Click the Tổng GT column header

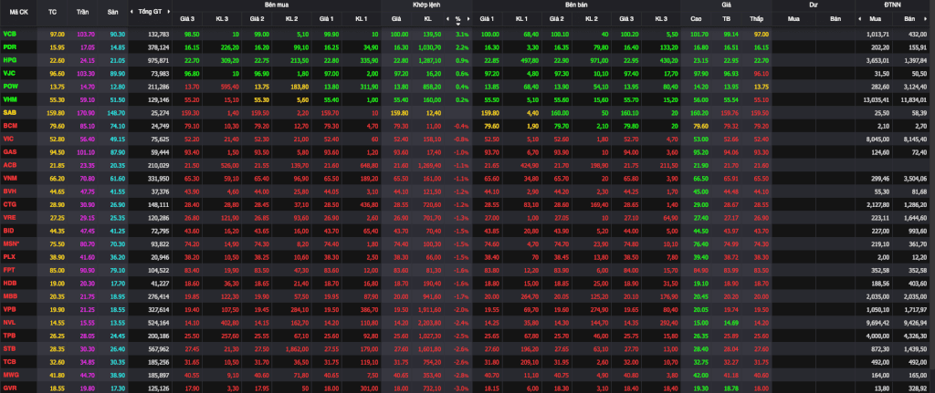pos(150,11)
